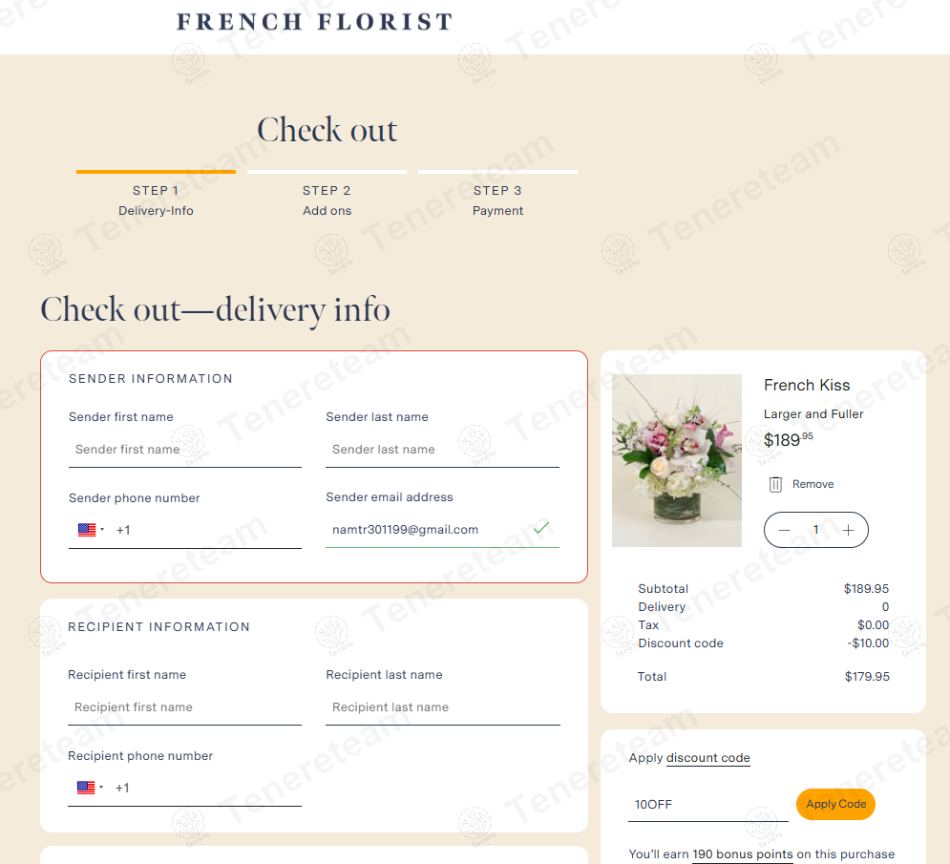
Task: Switch to Step 2 Add ons
Action: pyautogui.click(x=327, y=200)
